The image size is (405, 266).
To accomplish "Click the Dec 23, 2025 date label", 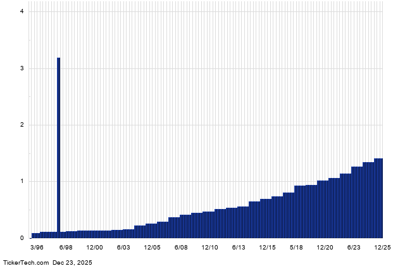I will (x=75, y=261).
